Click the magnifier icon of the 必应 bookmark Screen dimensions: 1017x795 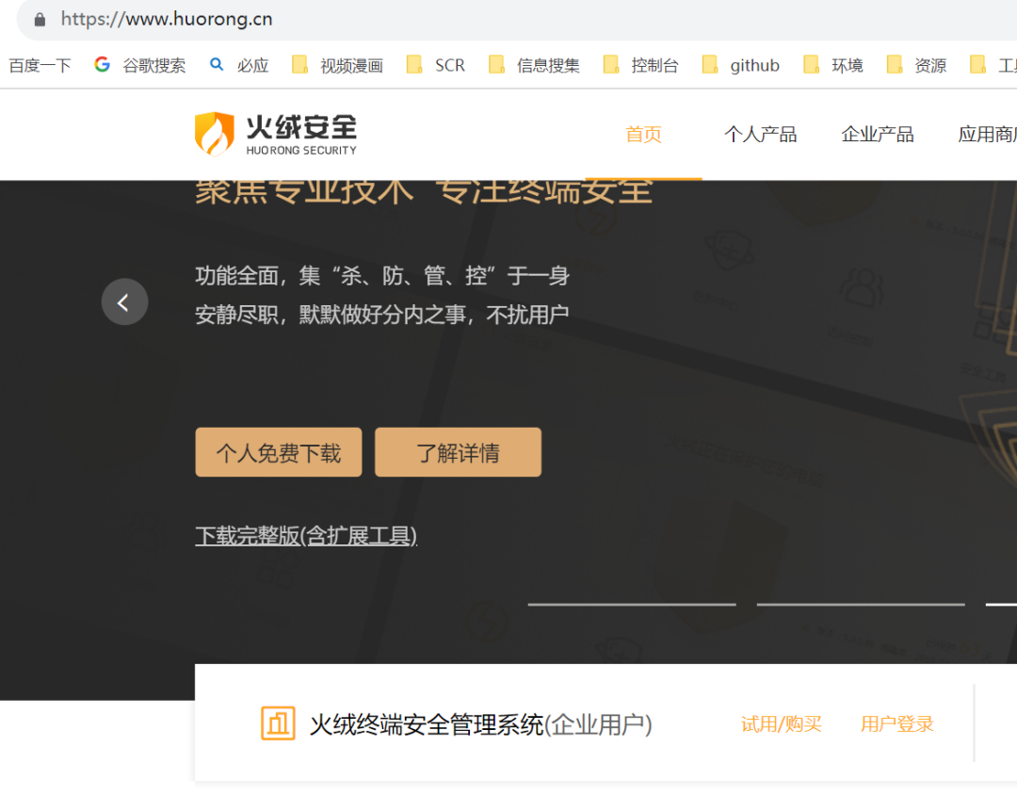(215, 64)
